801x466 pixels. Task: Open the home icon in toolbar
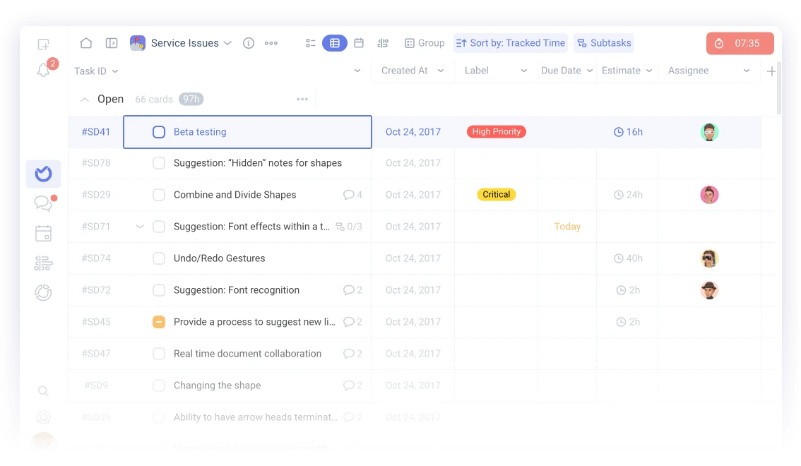[86, 43]
